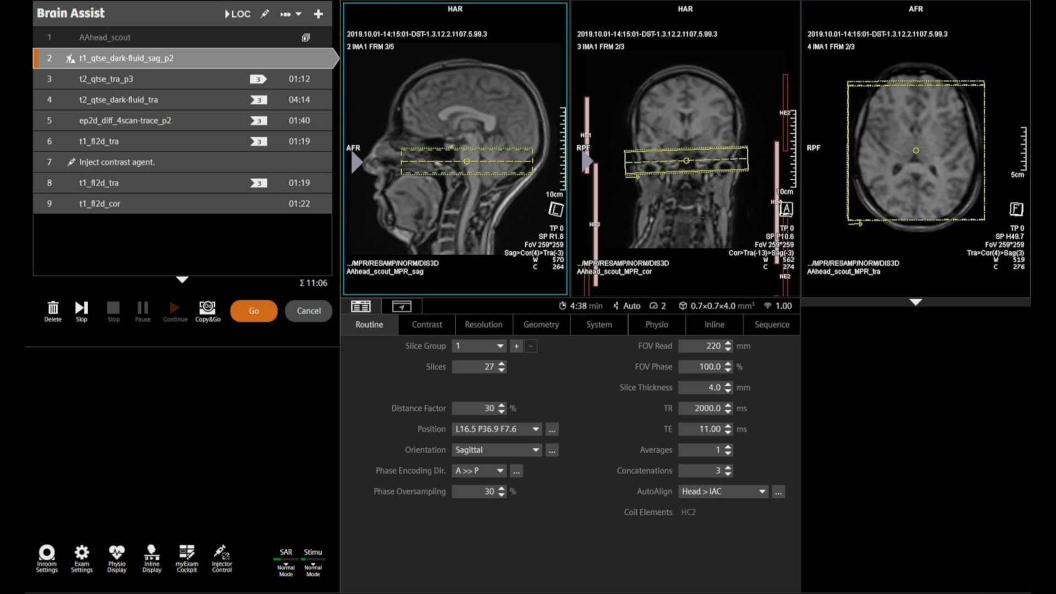This screenshot has width=1056, height=594.
Task: Switch to the Contrast tab
Action: coord(427,324)
